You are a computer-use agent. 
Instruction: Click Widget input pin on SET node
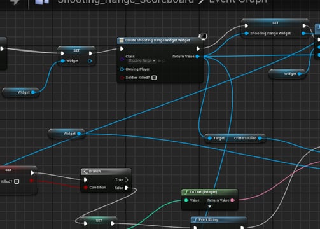pos(63,61)
